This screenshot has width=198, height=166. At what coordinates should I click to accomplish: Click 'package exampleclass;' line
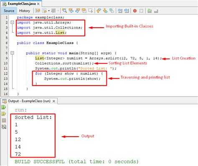[41, 18]
